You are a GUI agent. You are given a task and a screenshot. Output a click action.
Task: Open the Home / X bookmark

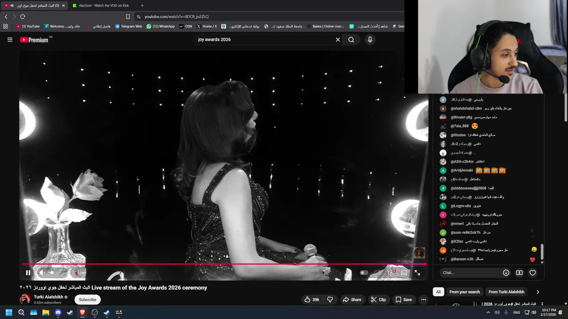(207, 26)
